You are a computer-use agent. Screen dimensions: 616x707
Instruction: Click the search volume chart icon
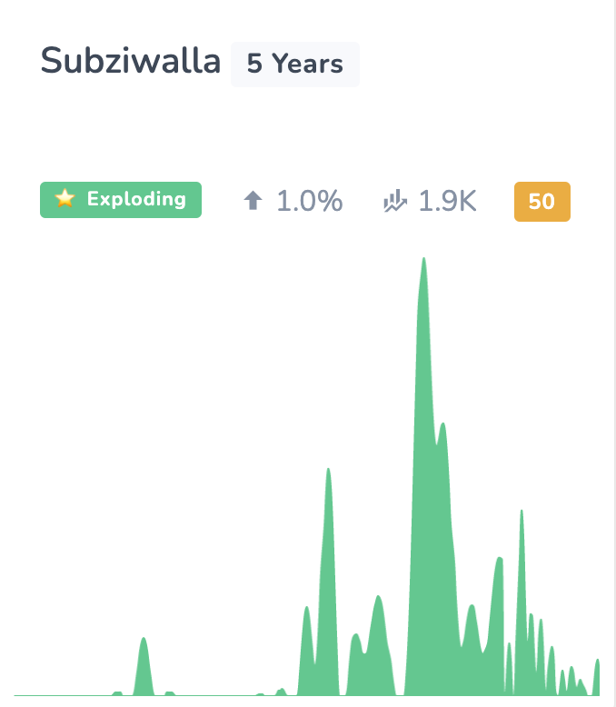395,201
